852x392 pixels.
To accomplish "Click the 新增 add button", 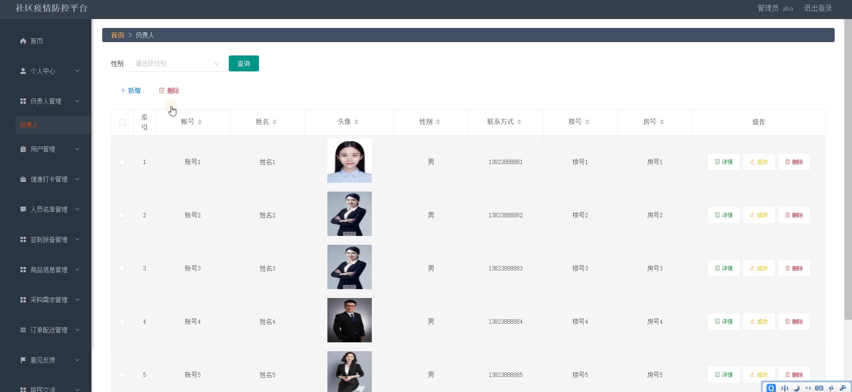I will click(x=131, y=90).
